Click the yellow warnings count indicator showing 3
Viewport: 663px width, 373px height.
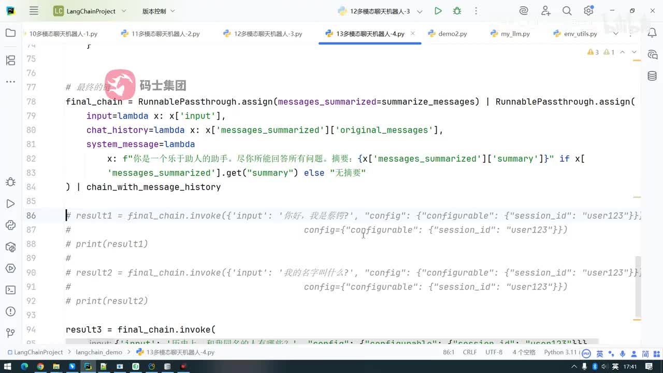[x=593, y=52]
